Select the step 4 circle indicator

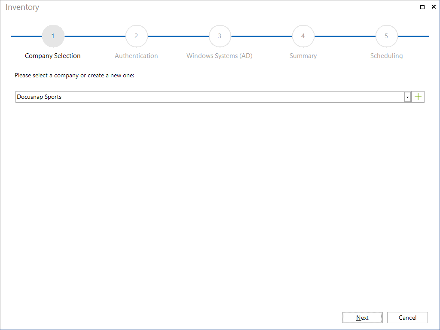[303, 36]
